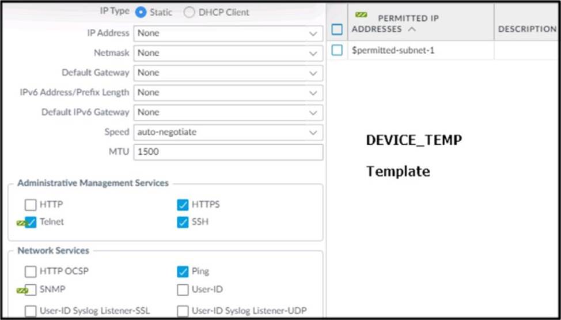Toggle the Ping network service checkbox
The height and width of the screenshot is (320, 561).
tap(183, 272)
